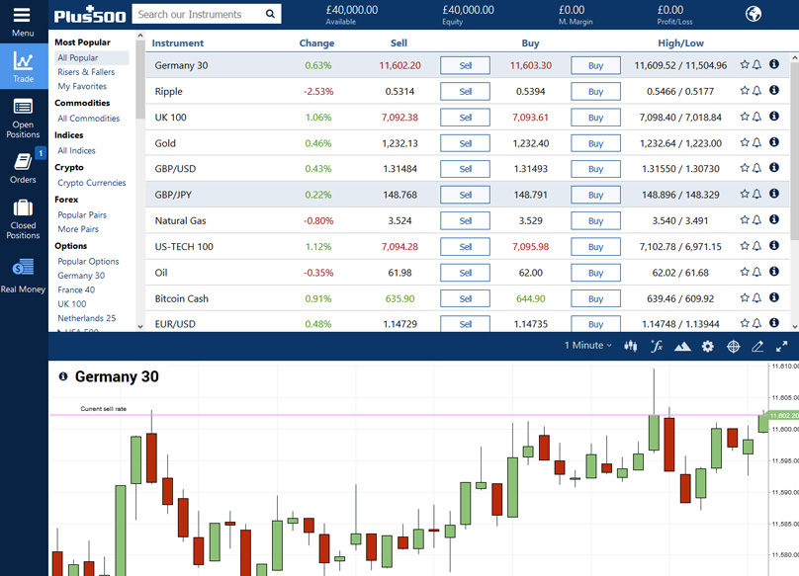Open the 1 Minute timeframe dropdown
This screenshot has height=576, width=799.
(587, 345)
